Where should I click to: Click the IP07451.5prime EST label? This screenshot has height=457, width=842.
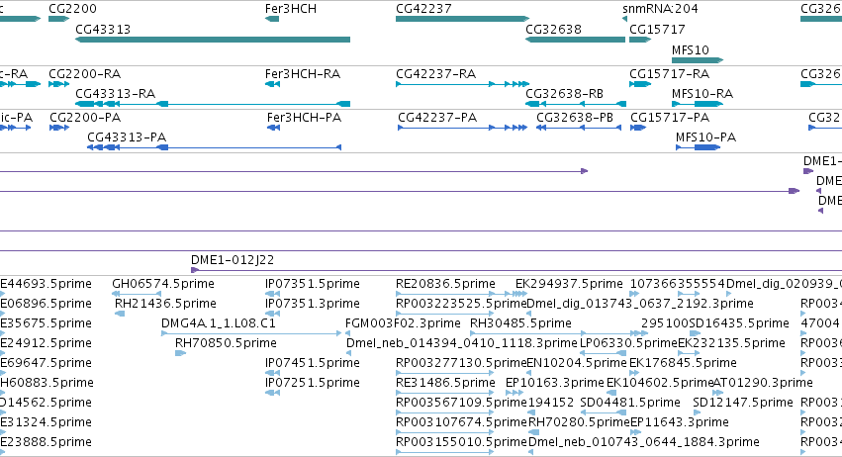point(313,362)
